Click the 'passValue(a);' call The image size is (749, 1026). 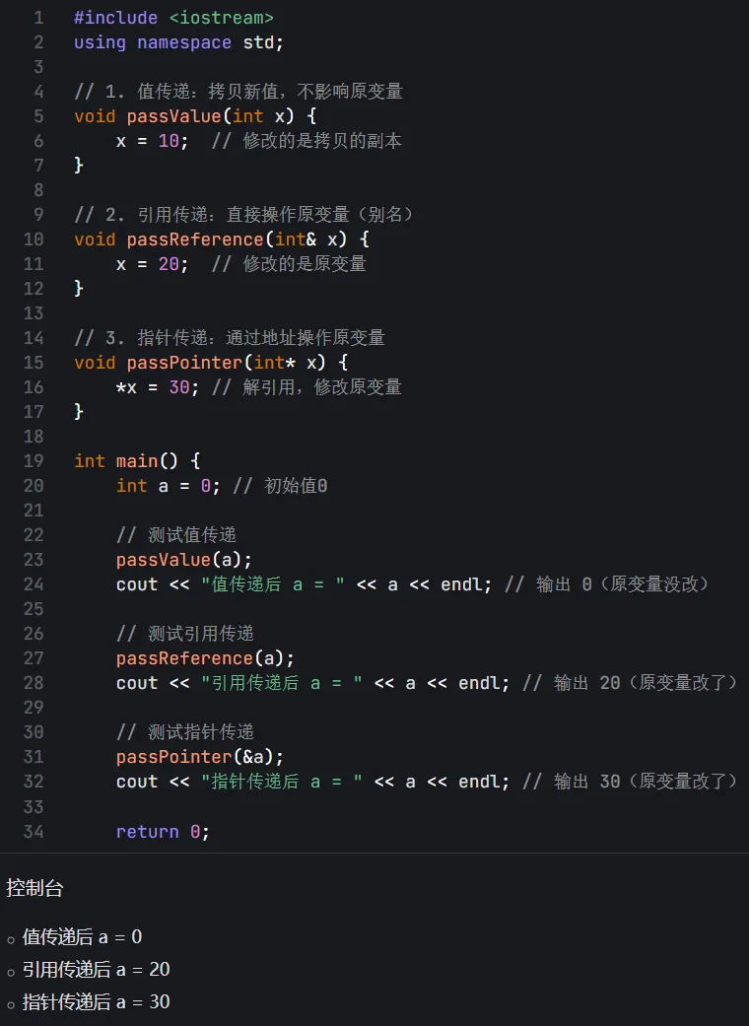[184, 560]
